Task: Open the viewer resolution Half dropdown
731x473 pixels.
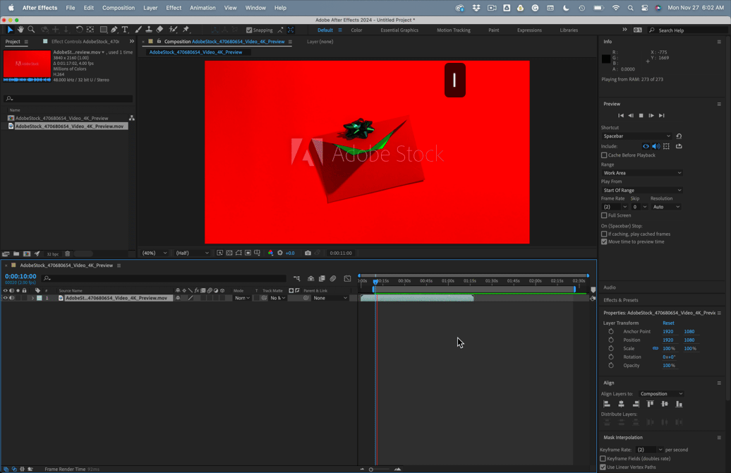Action: (x=192, y=253)
